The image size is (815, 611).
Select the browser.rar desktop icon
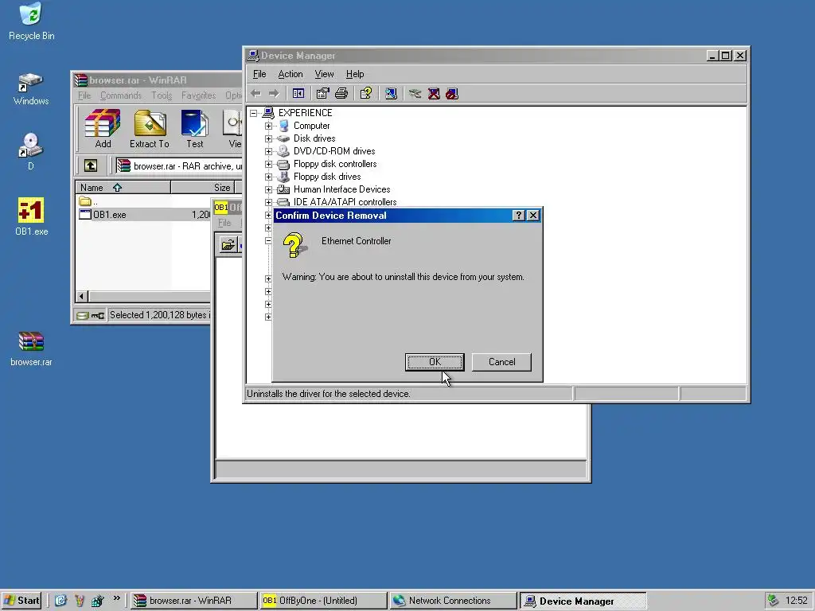pos(31,348)
